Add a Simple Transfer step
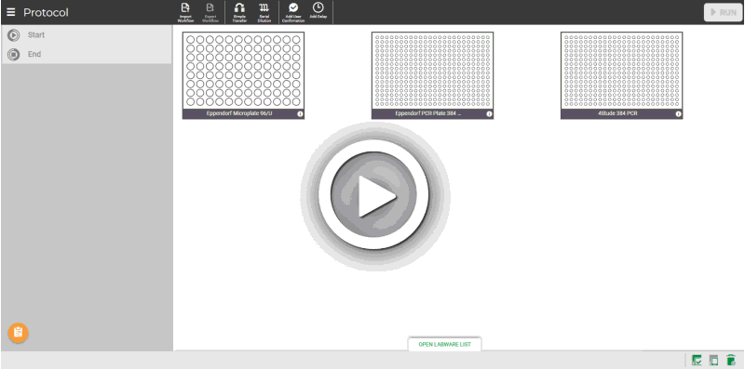The height and width of the screenshot is (369, 745). coord(239,12)
